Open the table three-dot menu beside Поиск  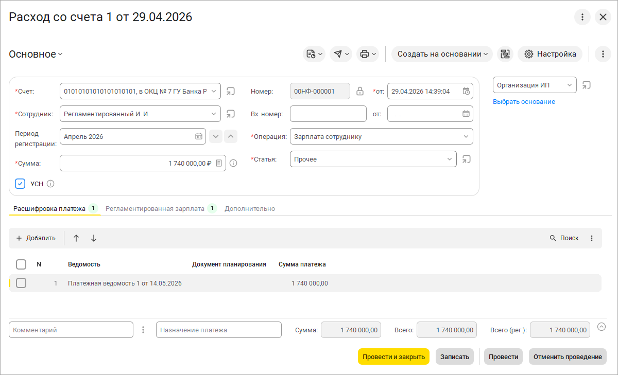click(592, 238)
